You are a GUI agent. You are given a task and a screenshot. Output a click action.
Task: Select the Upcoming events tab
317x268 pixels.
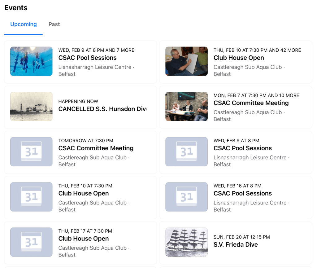24,24
